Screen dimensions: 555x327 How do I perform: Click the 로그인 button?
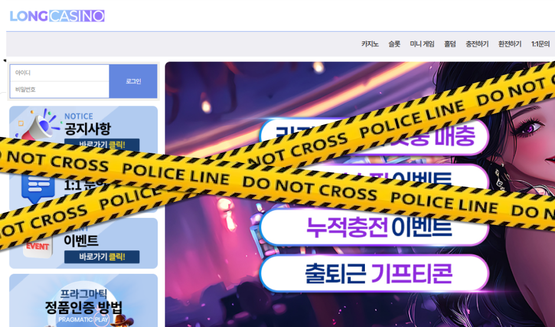point(133,81)
